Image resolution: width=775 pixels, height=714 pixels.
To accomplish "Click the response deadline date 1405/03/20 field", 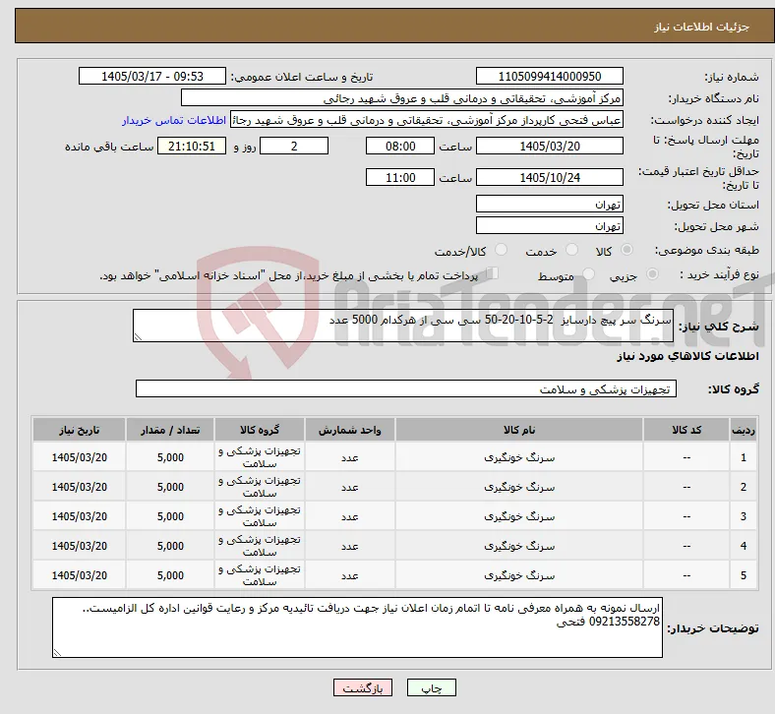I will coord(549,147).
